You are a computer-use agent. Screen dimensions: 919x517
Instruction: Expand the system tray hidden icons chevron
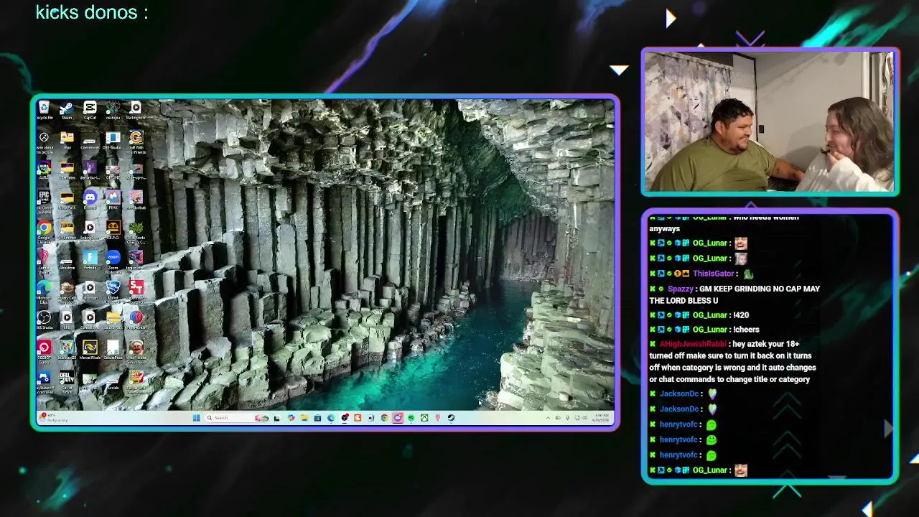548,418
